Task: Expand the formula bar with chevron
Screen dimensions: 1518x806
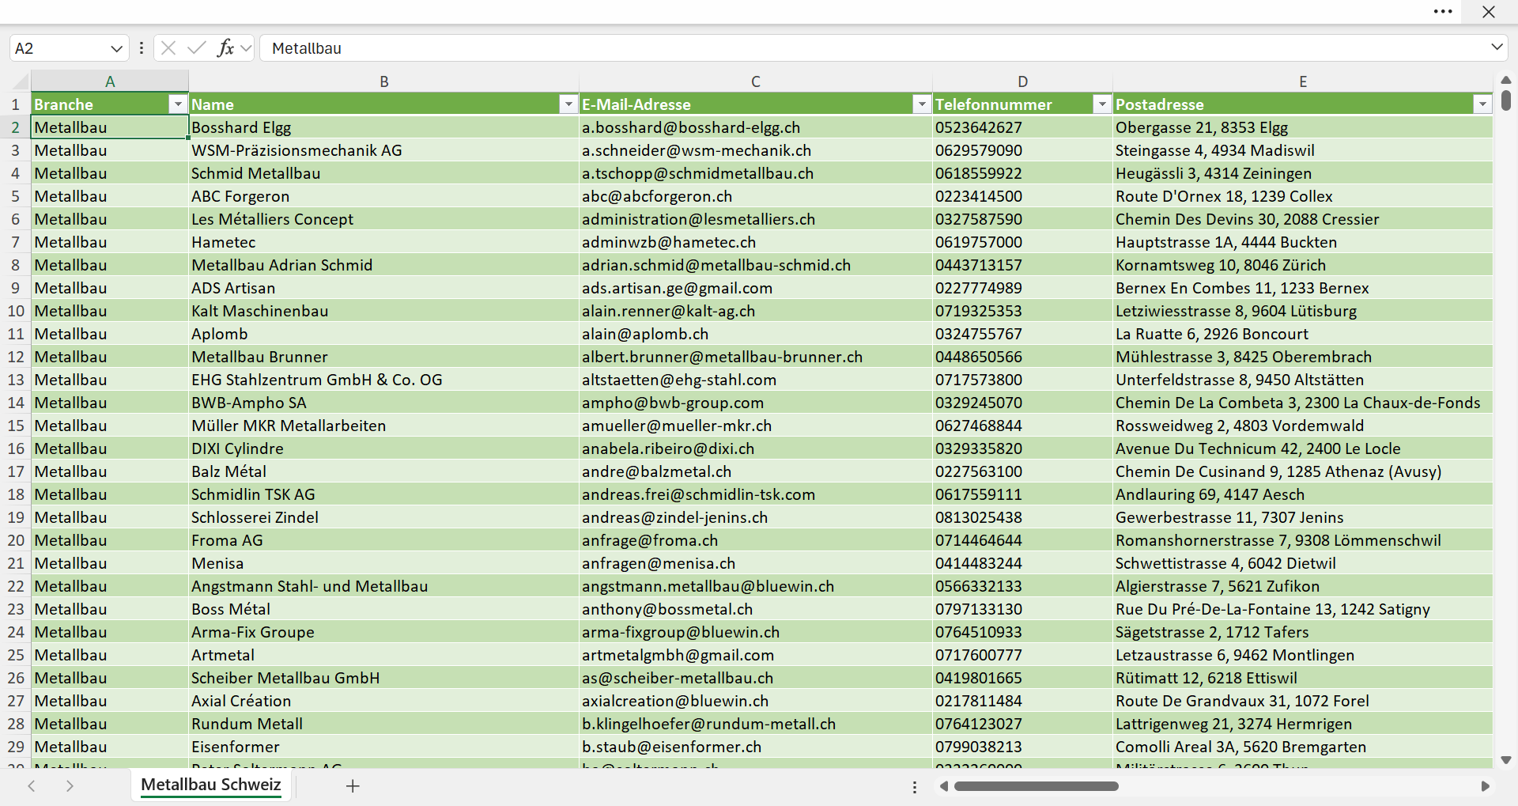Action: click(x=1497, y=47)
